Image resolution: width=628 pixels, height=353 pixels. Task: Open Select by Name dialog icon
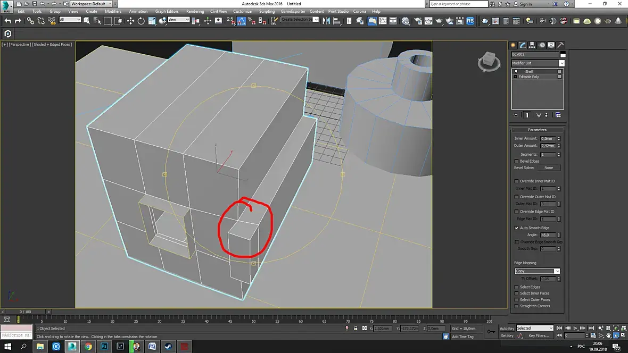pos(97,21)
